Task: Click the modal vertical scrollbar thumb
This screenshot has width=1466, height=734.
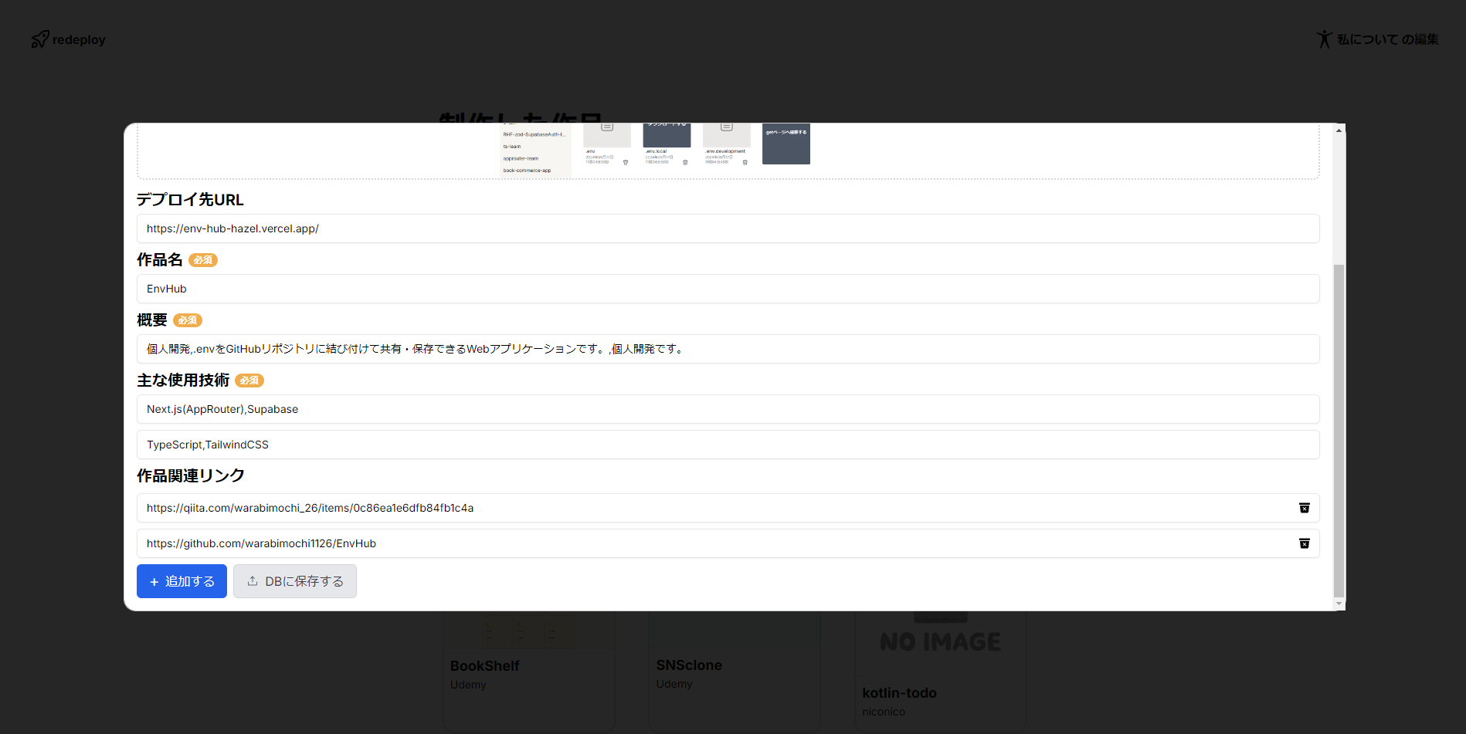Action: (x=1339, y=431)
